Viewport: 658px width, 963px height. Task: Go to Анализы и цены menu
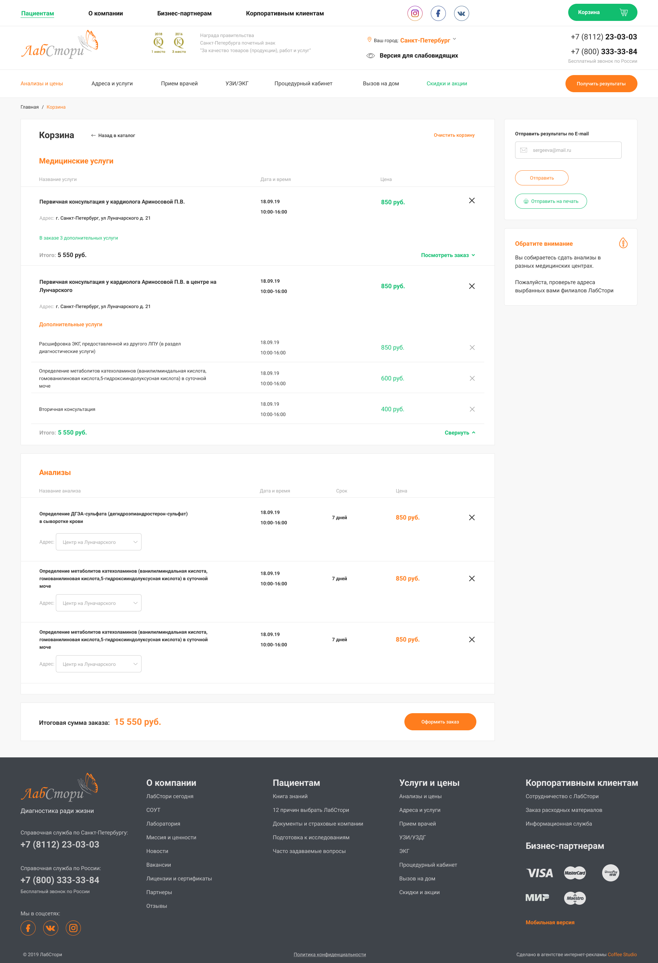[x=42, y=84]
